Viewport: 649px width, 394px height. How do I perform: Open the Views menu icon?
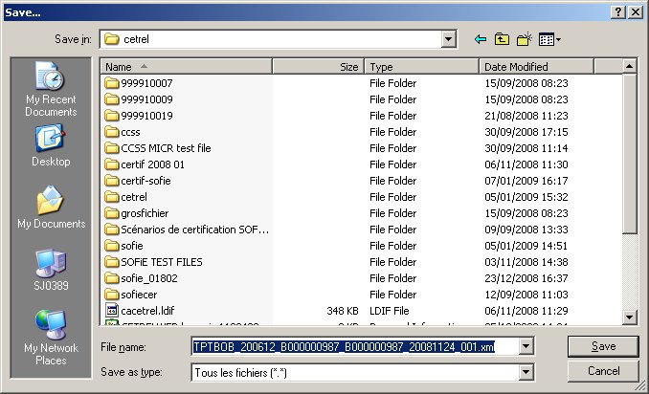coord(549,39)
